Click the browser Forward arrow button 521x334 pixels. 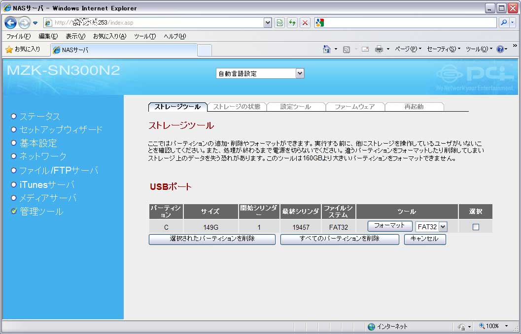pos(24,23)
